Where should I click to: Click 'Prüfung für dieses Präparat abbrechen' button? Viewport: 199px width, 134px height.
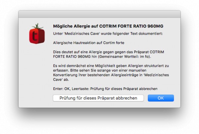(x=99, y=98)
